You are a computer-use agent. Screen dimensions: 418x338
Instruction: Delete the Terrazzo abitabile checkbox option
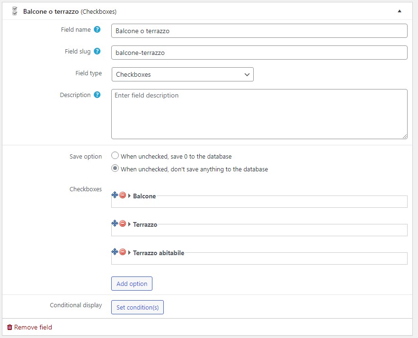coord(123,252)
